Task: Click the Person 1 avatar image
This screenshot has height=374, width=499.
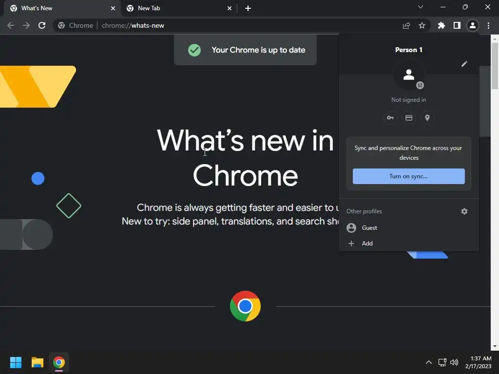Action: click(x=409, y=75)
